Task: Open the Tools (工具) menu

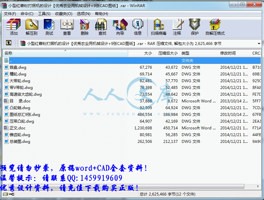Action: (44, 14)
